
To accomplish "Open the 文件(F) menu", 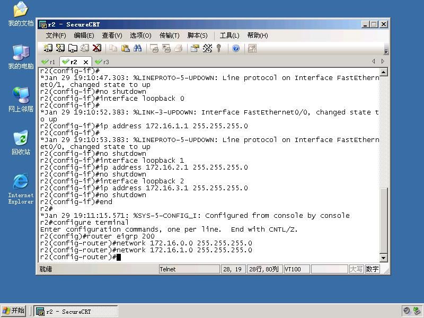I will tap(56, 36).
